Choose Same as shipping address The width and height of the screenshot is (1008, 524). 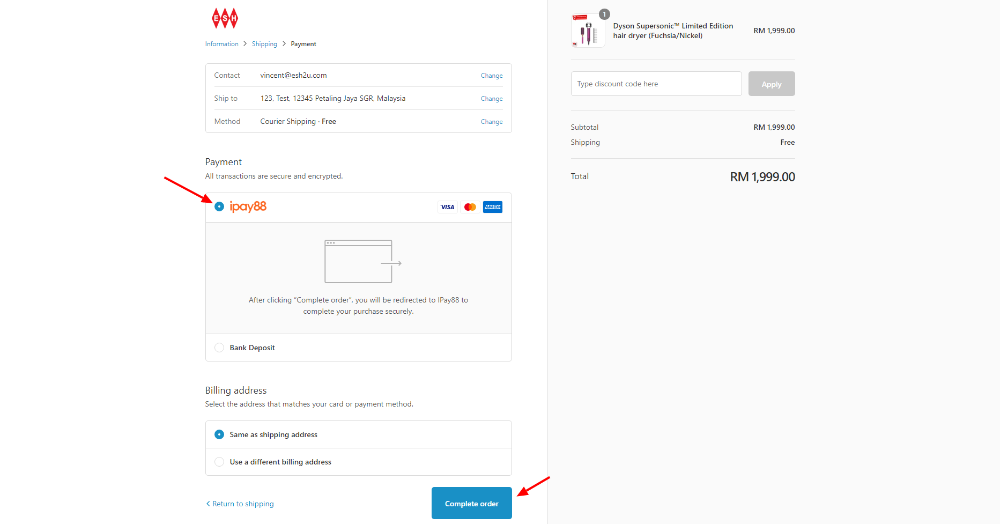pyautogui.click(x=219, y=434)
